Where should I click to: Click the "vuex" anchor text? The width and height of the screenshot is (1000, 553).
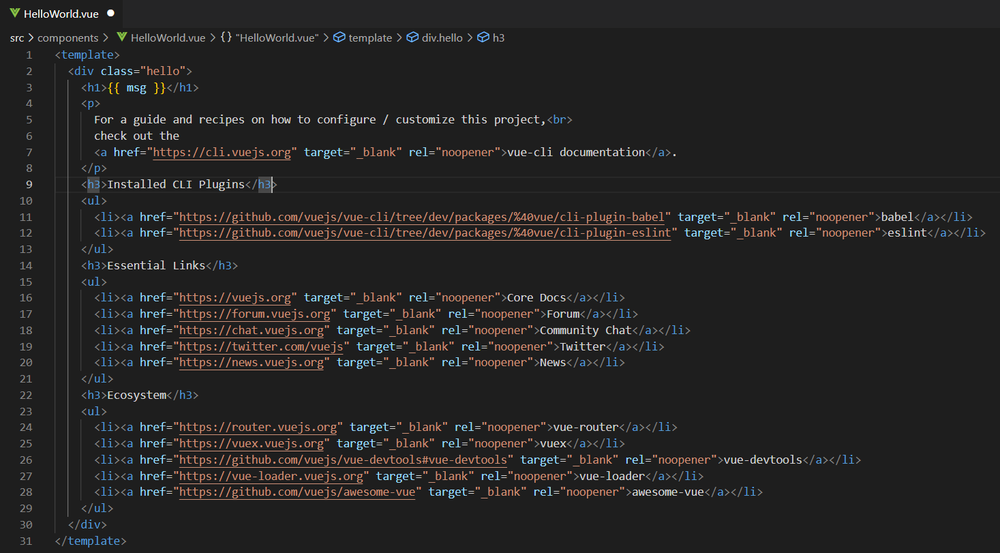pos(553,444)
